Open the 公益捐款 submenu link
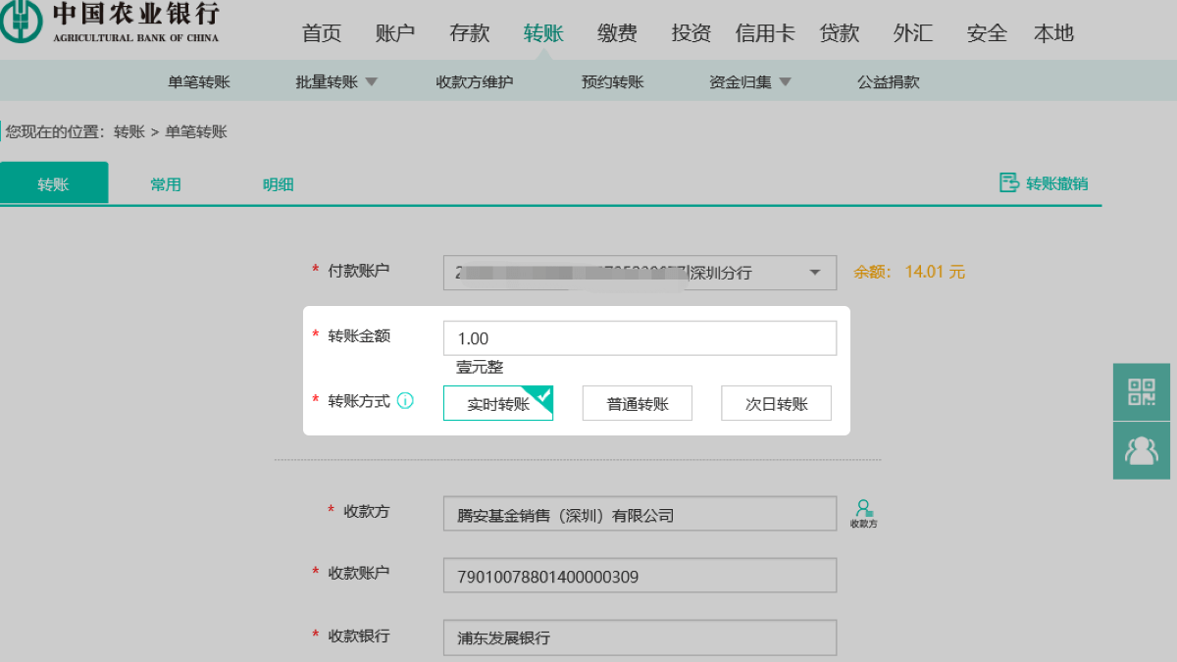Screen dimensions: 1177x662 [x=889, y=82]
